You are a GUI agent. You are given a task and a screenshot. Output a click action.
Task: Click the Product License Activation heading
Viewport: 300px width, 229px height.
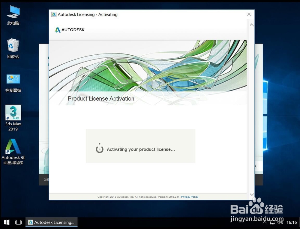[x=101, y=99]
